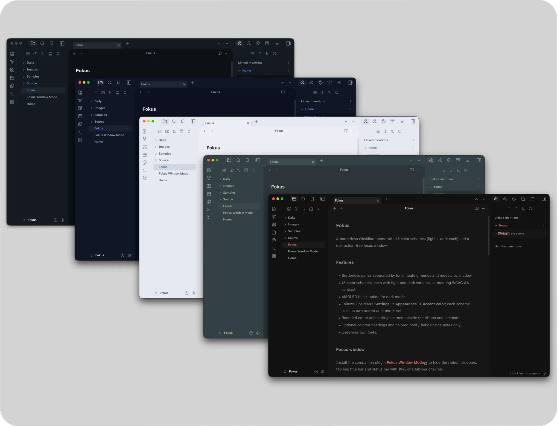Follow Fokus Window Mode link in note
The width and height of the screenshot is (560, 426).
point(405,363)
